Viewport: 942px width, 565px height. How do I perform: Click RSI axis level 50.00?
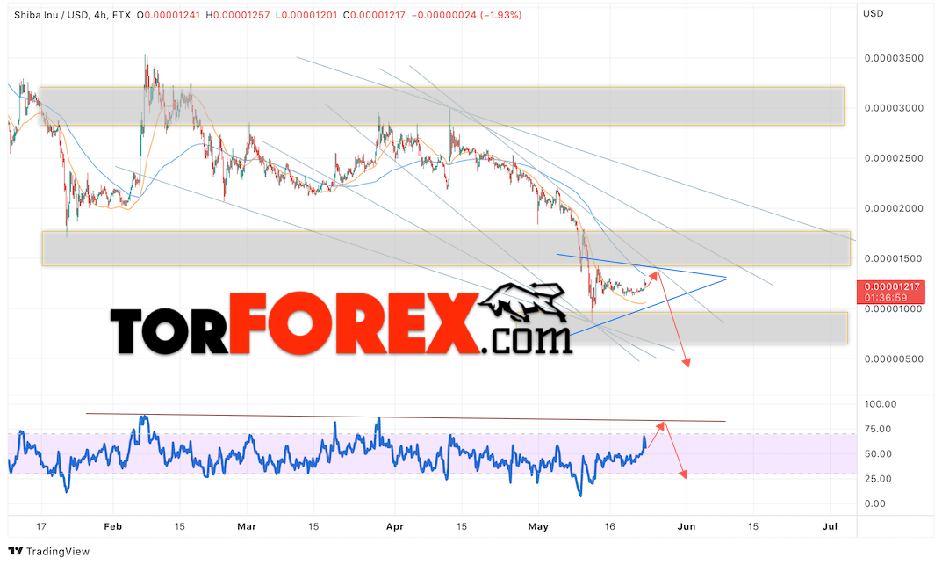[878, 453]
